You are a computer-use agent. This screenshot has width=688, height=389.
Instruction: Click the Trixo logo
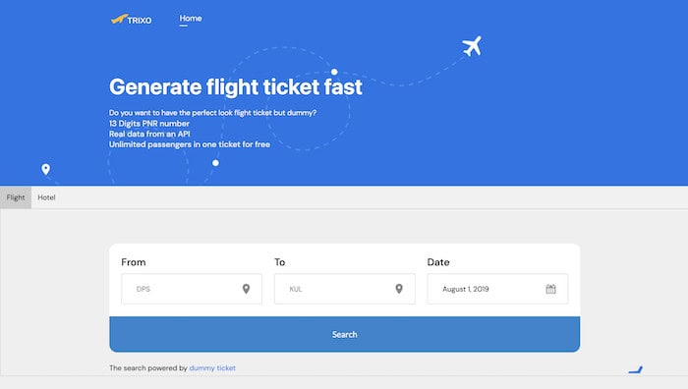pos(131,20)
